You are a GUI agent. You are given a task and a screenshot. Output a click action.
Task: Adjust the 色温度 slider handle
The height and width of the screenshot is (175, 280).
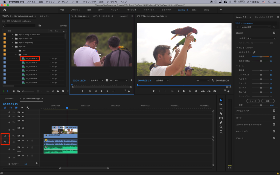(261, 57)
